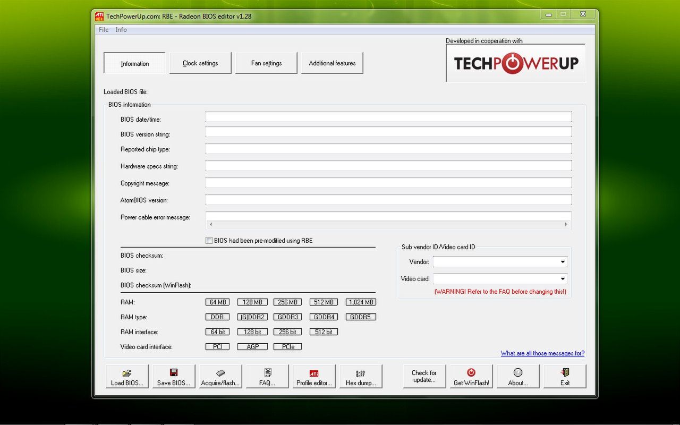
Task: Select the 512 MB RAM option
Action: (x=324, y=302)
